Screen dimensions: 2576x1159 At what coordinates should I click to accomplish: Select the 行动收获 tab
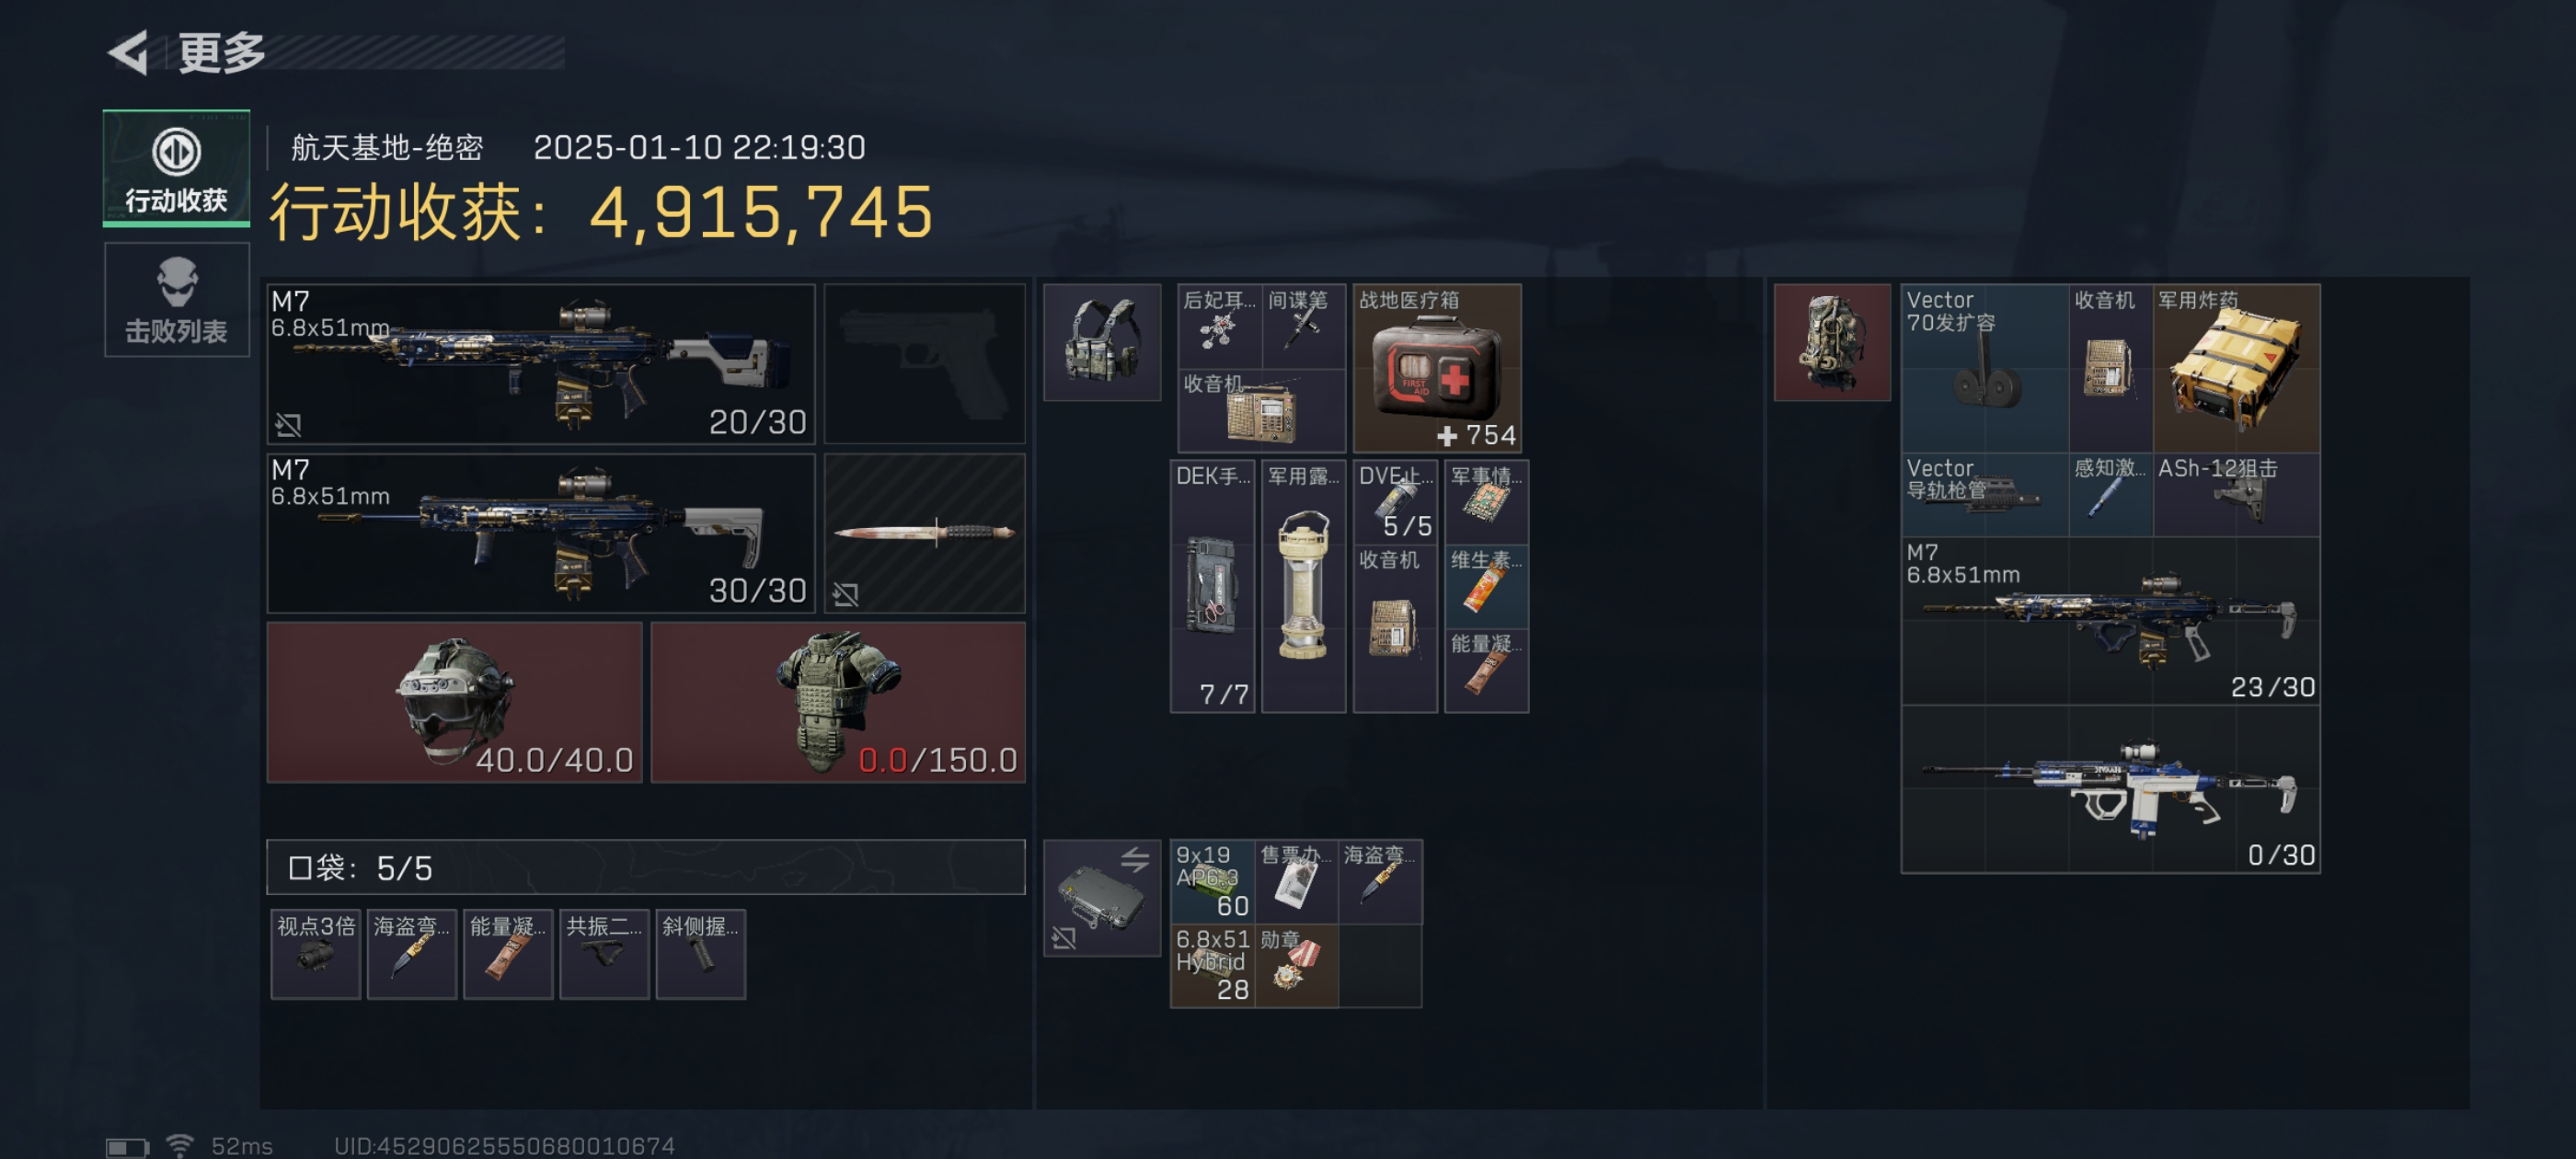point(176,168)
